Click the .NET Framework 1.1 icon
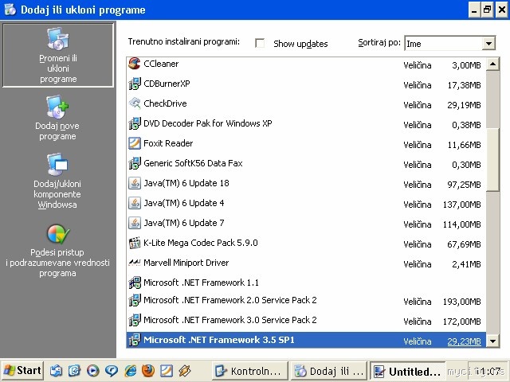Screen dimensions: 510x382 pyautogui.click(x=135, y=283)
